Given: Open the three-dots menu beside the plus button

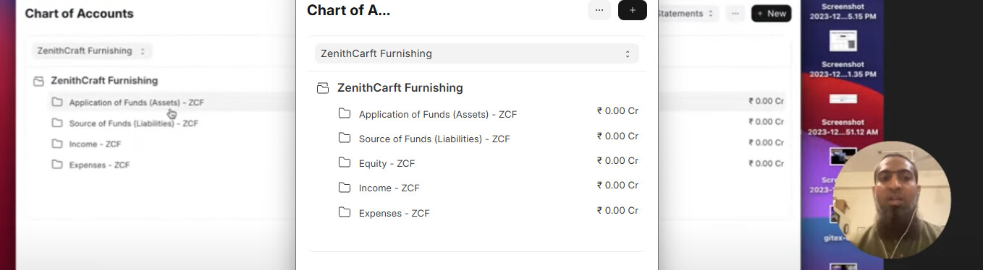Looking at the screenshot, I should (x=599, y=10).
